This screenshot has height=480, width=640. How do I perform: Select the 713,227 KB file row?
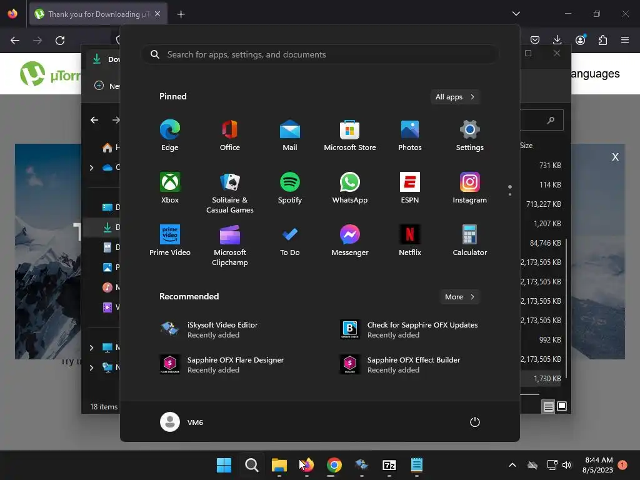click(541, 204)
